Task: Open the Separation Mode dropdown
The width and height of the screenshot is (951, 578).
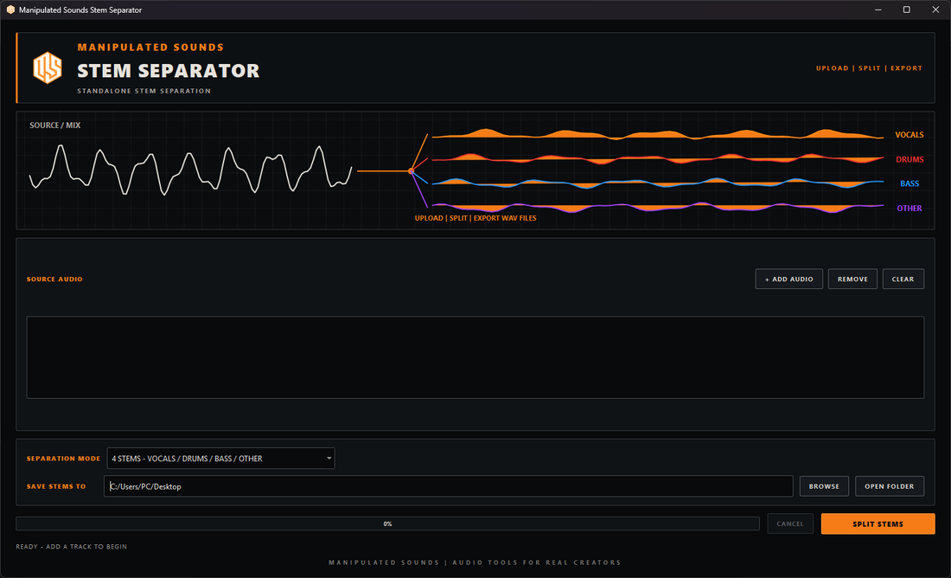Action: pos(220,459)
